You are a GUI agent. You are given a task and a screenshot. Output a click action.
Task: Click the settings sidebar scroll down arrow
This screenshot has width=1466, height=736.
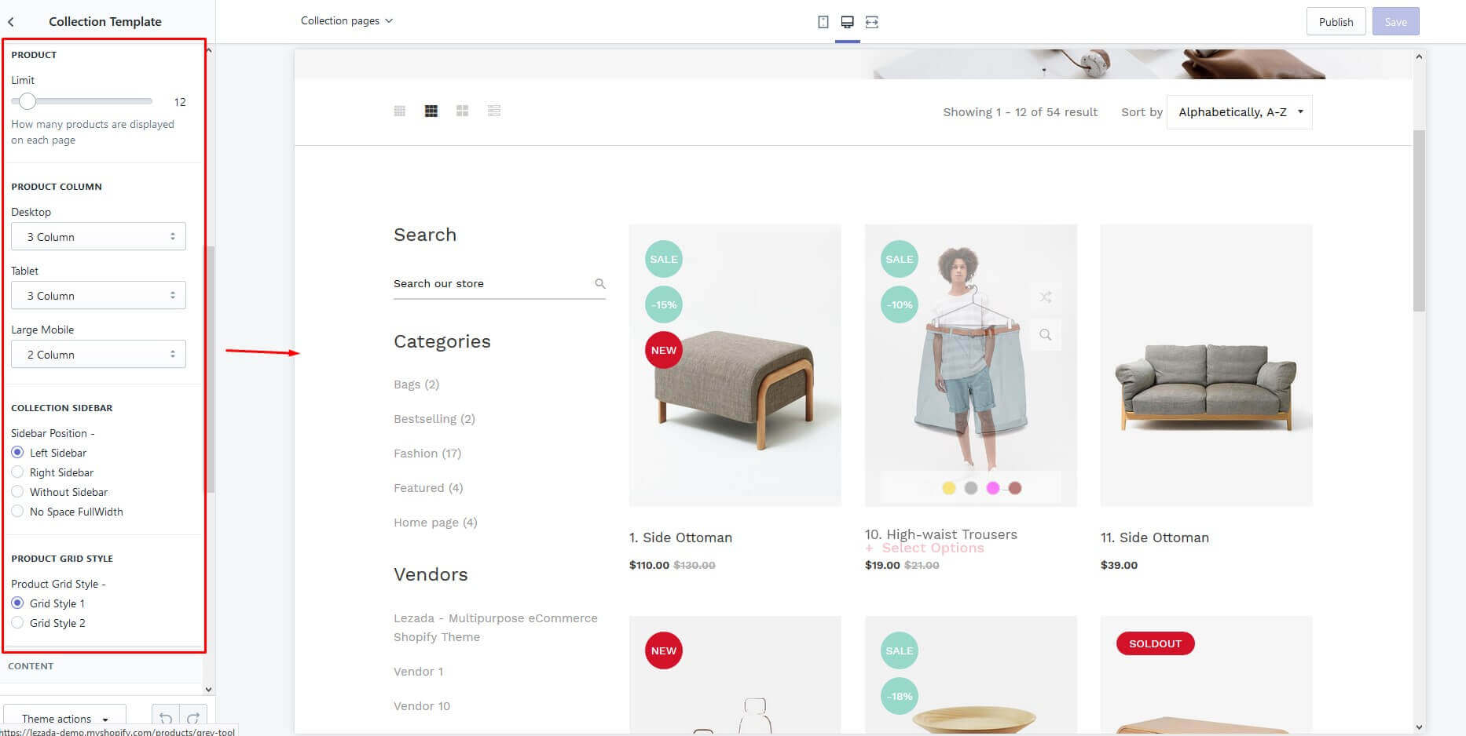click(208, 689)
